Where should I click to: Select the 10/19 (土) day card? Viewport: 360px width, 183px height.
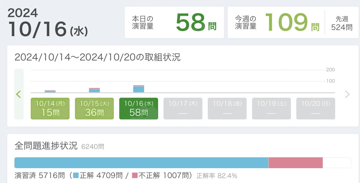pyautogui.click(x=271, y=109)
